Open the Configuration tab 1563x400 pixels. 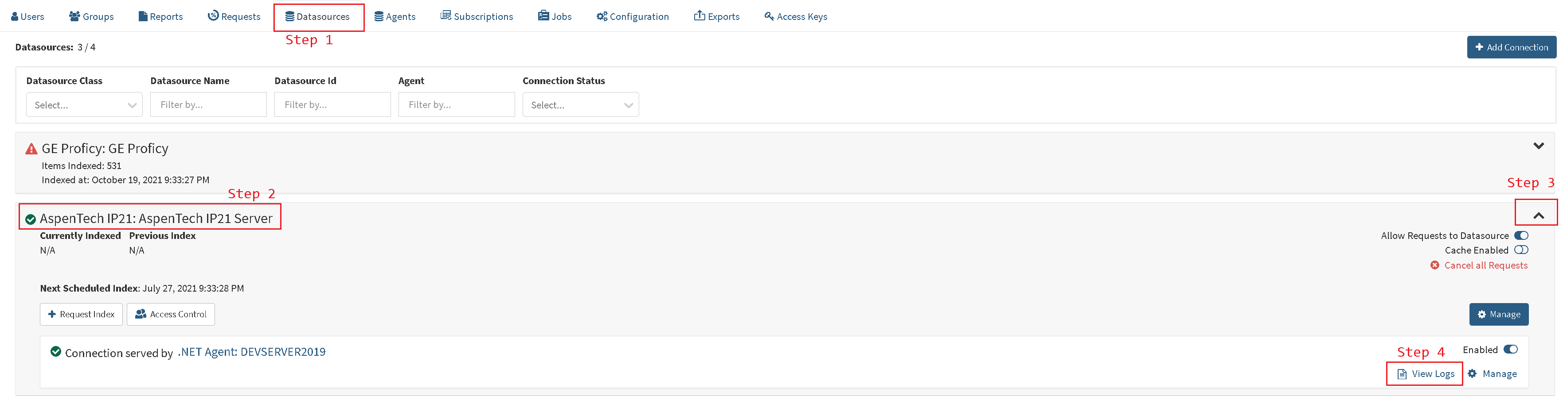tap(632, 16)
